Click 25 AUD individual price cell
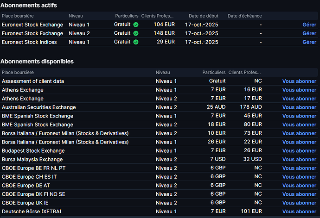 point(216,107)
